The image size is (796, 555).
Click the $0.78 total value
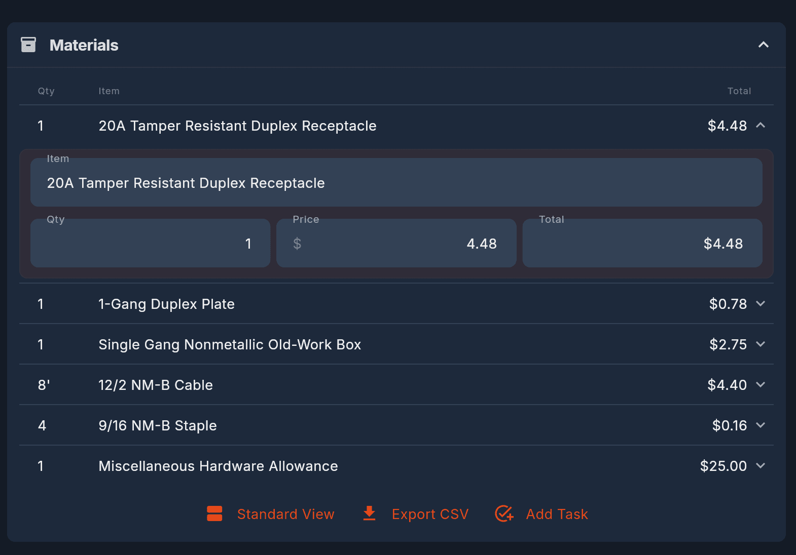[x=728, y=304]
